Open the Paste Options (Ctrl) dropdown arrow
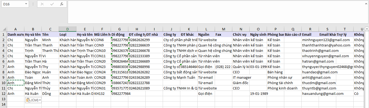 [x=40, y=100]
